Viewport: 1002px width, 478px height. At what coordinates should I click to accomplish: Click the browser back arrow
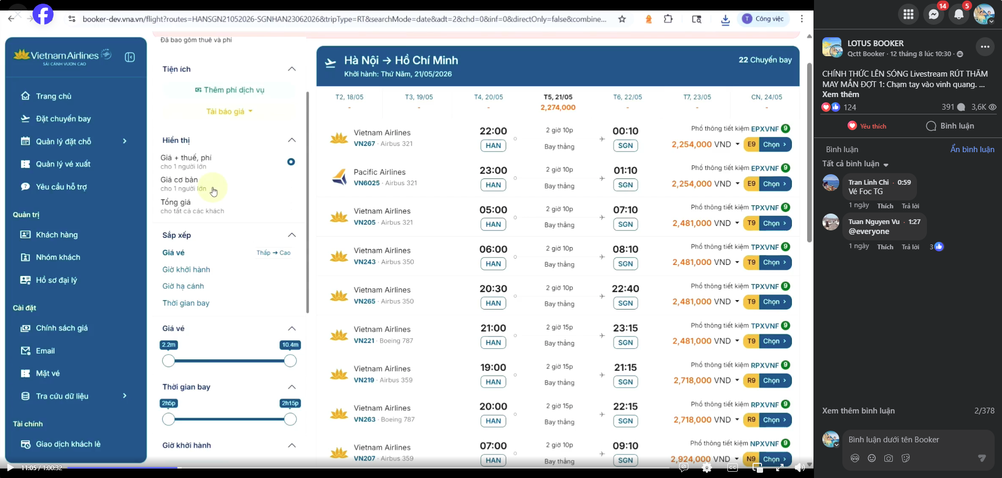[x=12, y=19]
